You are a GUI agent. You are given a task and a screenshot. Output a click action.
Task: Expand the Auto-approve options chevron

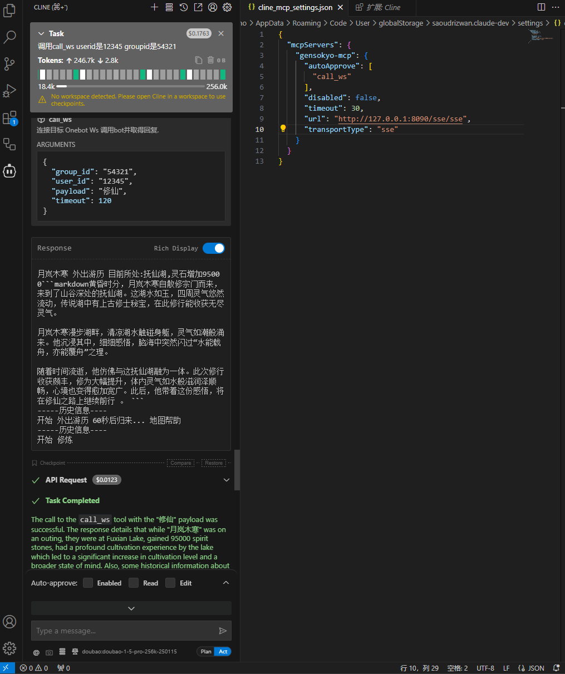coord(226,583)
